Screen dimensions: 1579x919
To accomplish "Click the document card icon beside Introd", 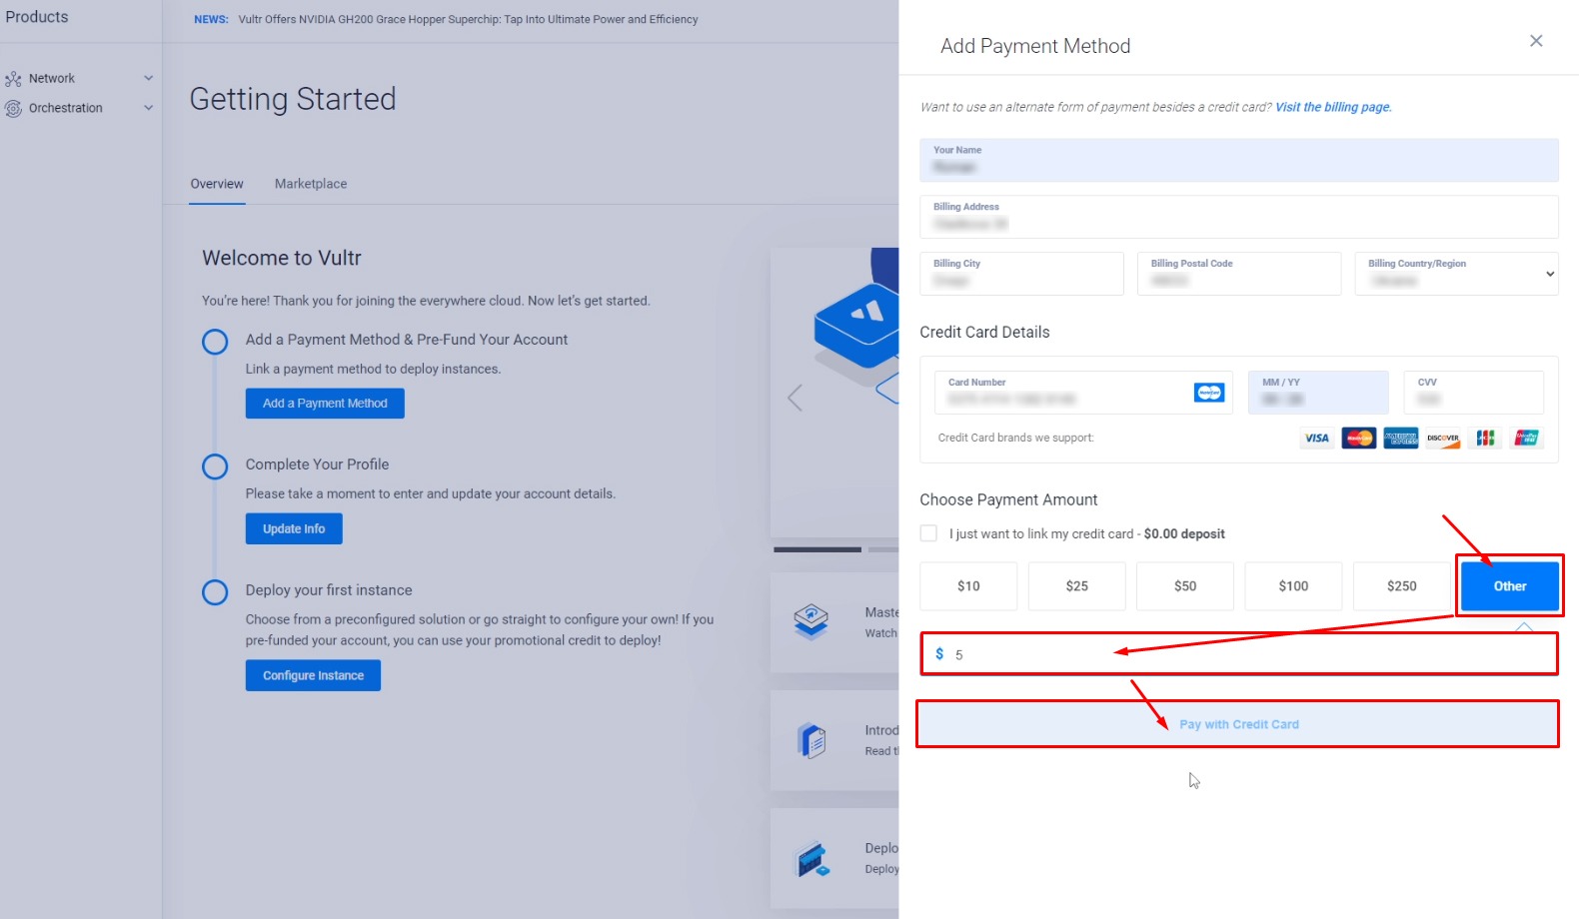I will click(x=811, y=740).
